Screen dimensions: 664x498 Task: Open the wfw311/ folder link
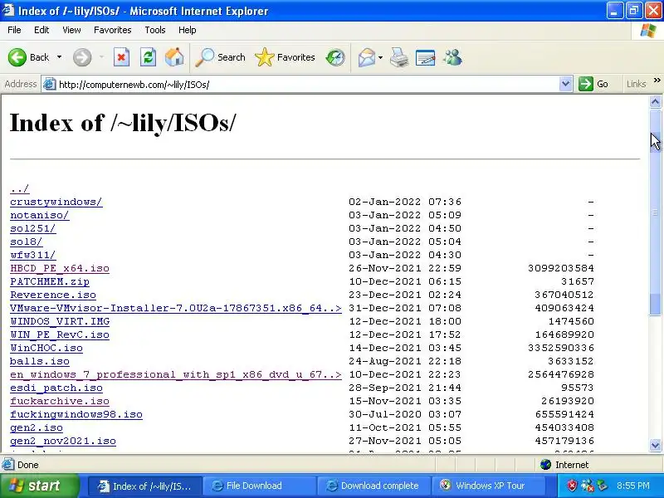tap(32, 255)
